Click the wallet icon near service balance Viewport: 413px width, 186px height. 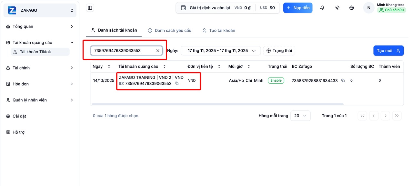coord(184,8)
